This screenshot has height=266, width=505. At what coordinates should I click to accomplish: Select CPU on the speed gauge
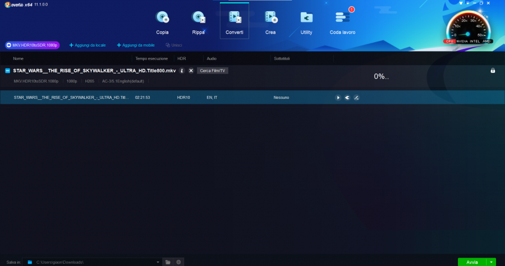449,41
